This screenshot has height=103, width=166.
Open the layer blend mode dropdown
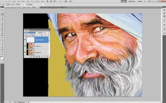pyautogui.click(x=31, y=33)
